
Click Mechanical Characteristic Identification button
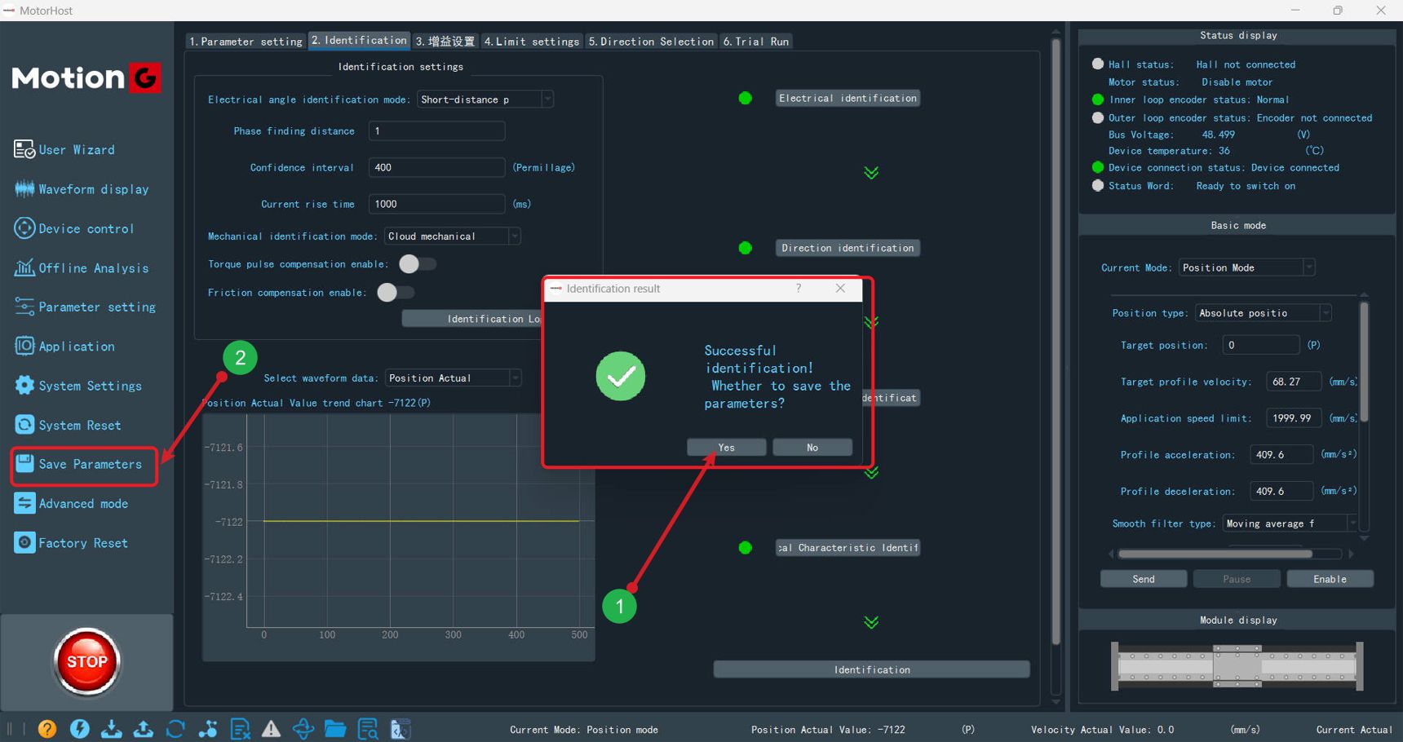[848, 548]
